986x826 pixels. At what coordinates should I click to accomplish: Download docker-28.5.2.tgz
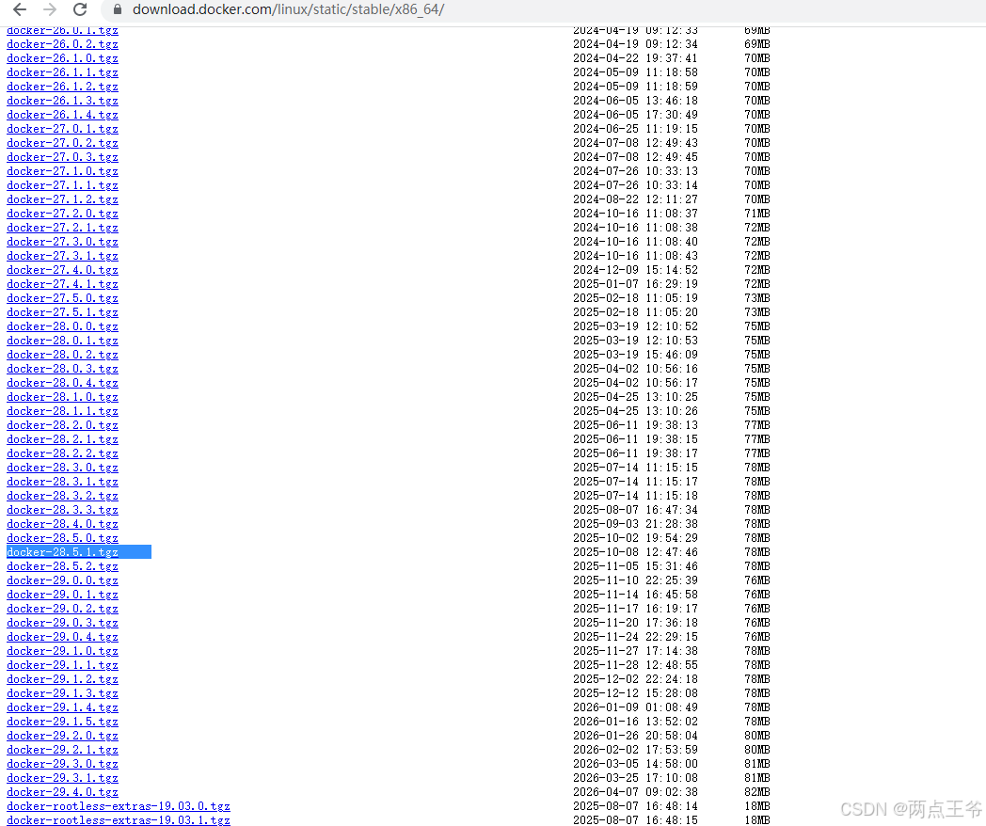62,566
